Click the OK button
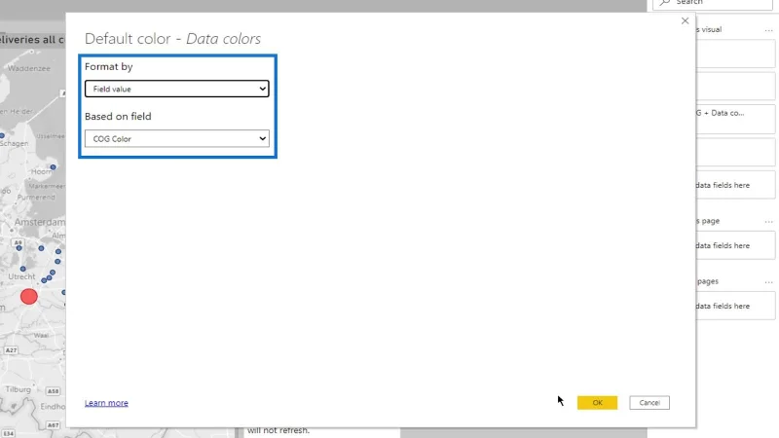The height and width of the screenshot is (438, 779). pos(597,403)
